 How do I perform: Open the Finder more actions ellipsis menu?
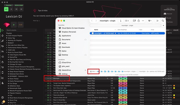click(x=143, y=21)
